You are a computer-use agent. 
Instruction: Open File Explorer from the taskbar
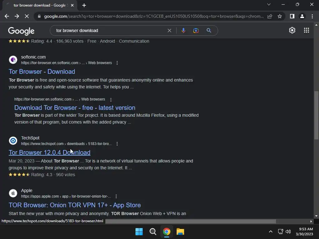tap(180, 232)
